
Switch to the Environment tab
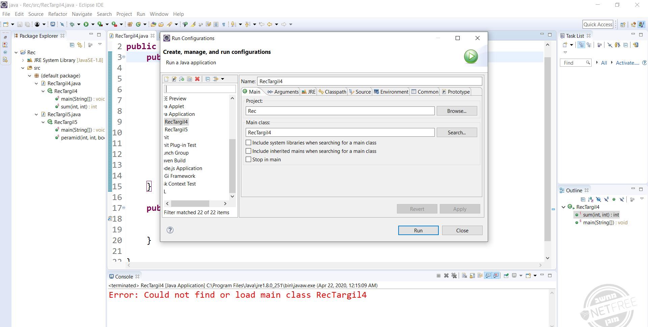(391, 92)
